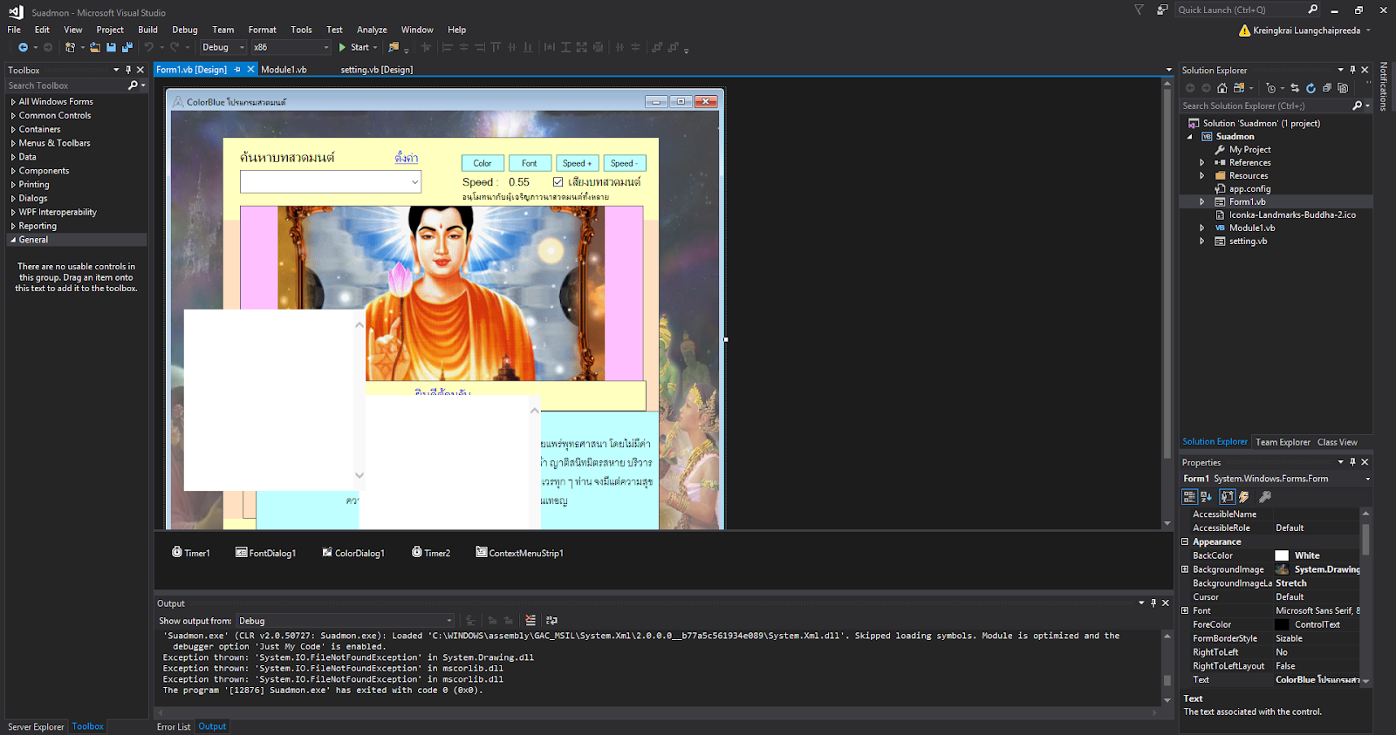
Task: Click the Home icon in Solution Explorer
Action: tap(1222, 88)
